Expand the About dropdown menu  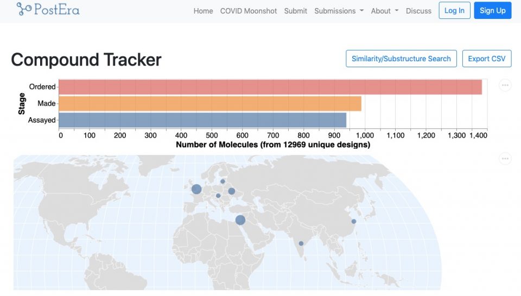pos(384,11)
